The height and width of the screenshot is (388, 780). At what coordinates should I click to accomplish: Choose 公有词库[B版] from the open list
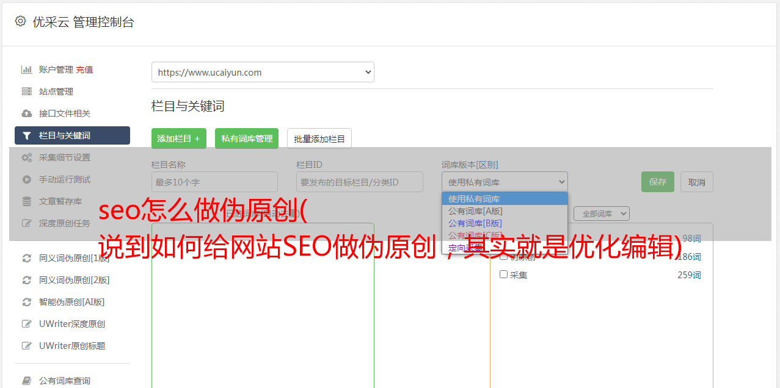point(505,223)
